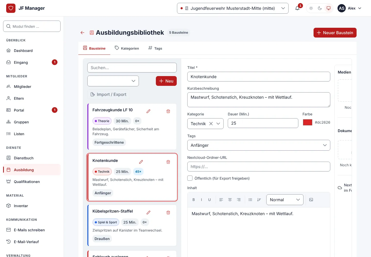
Task: Apply bold formatting in editor
Action: coord(193,200)
